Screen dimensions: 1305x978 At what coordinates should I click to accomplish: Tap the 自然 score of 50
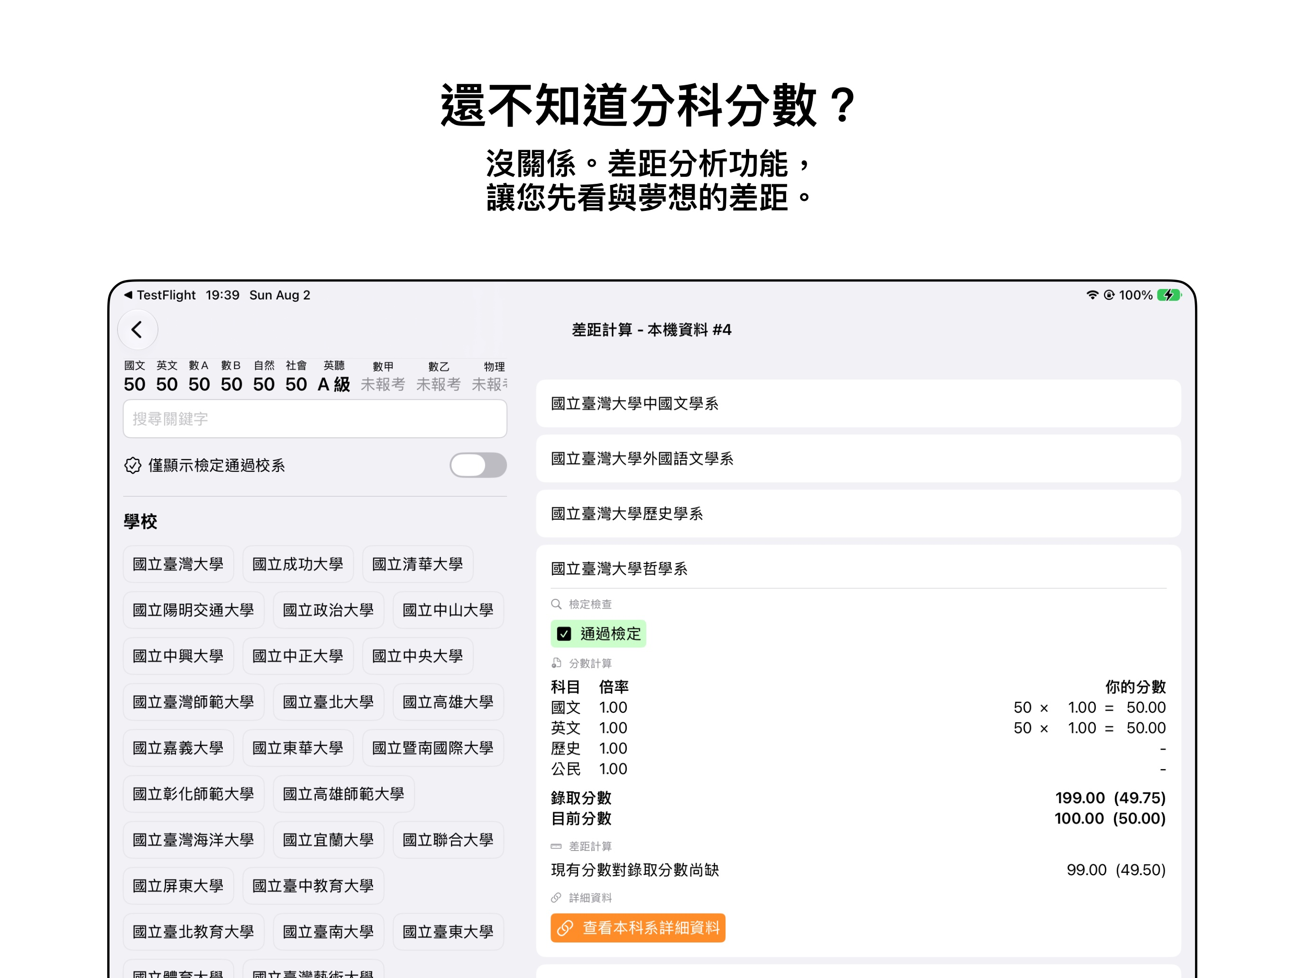(x=264, y=384)
